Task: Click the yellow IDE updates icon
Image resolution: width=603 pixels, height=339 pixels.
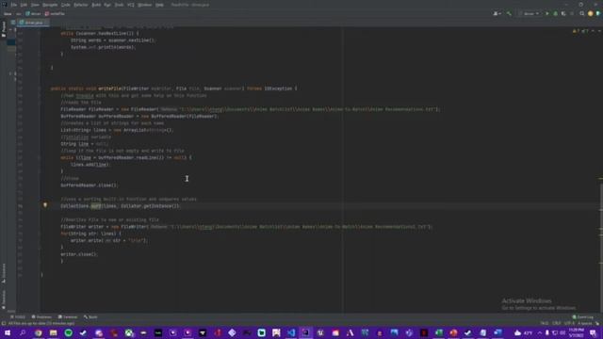Action: 591,14
